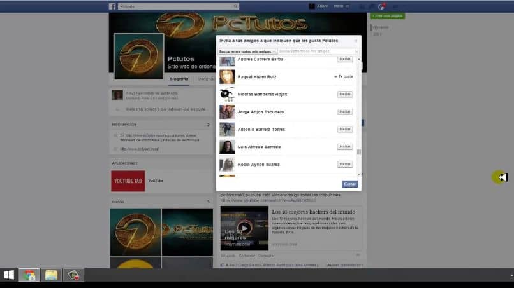Open Antonio Barrera Torres's avatar

(x=227, y=130)
